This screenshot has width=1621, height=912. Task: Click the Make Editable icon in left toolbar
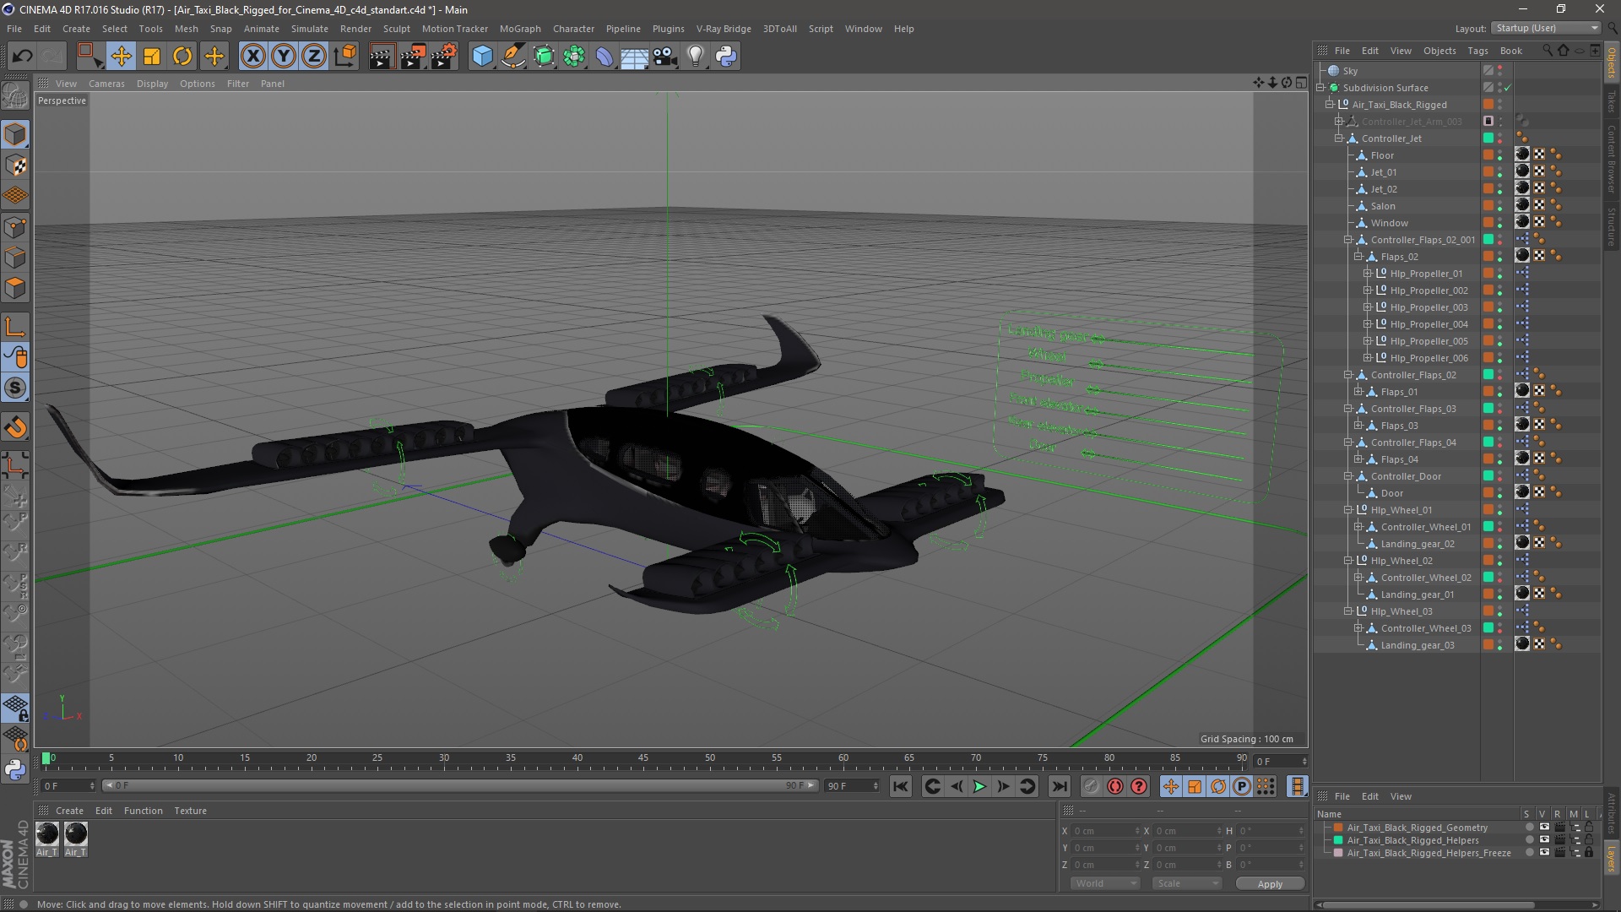[15, 96]
